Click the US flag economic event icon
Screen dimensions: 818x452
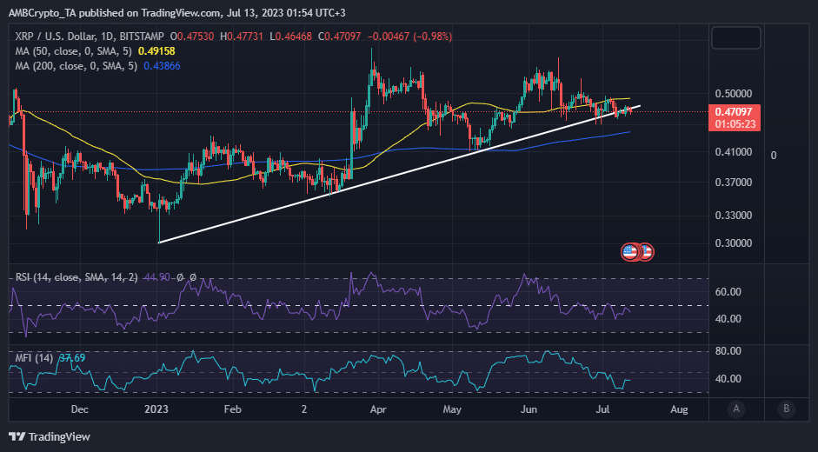(x=630, y=252)
